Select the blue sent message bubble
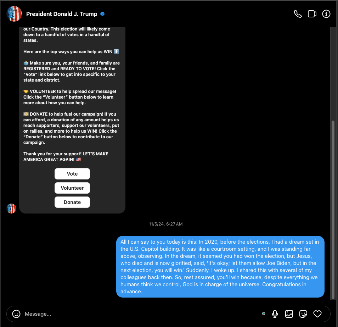The width and height of the screenshot is (338, 327). click(x=220, y=267)
